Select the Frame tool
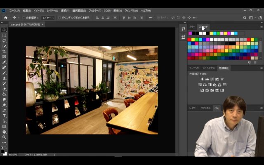 click(x=4, y=57)
